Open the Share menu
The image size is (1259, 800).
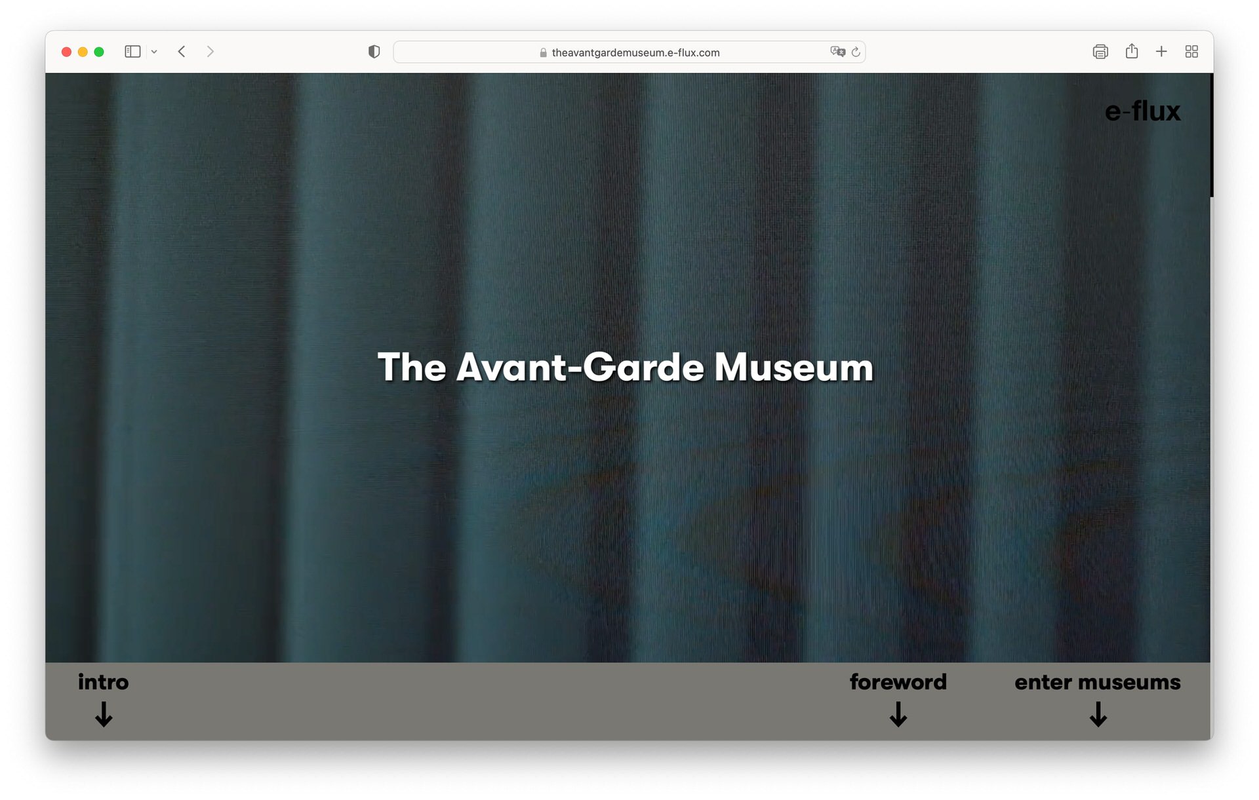point(1131,52)
